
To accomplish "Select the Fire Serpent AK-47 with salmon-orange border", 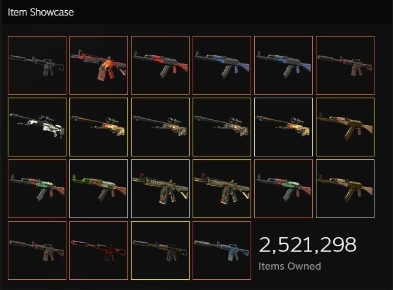I will tap(37, 189).
